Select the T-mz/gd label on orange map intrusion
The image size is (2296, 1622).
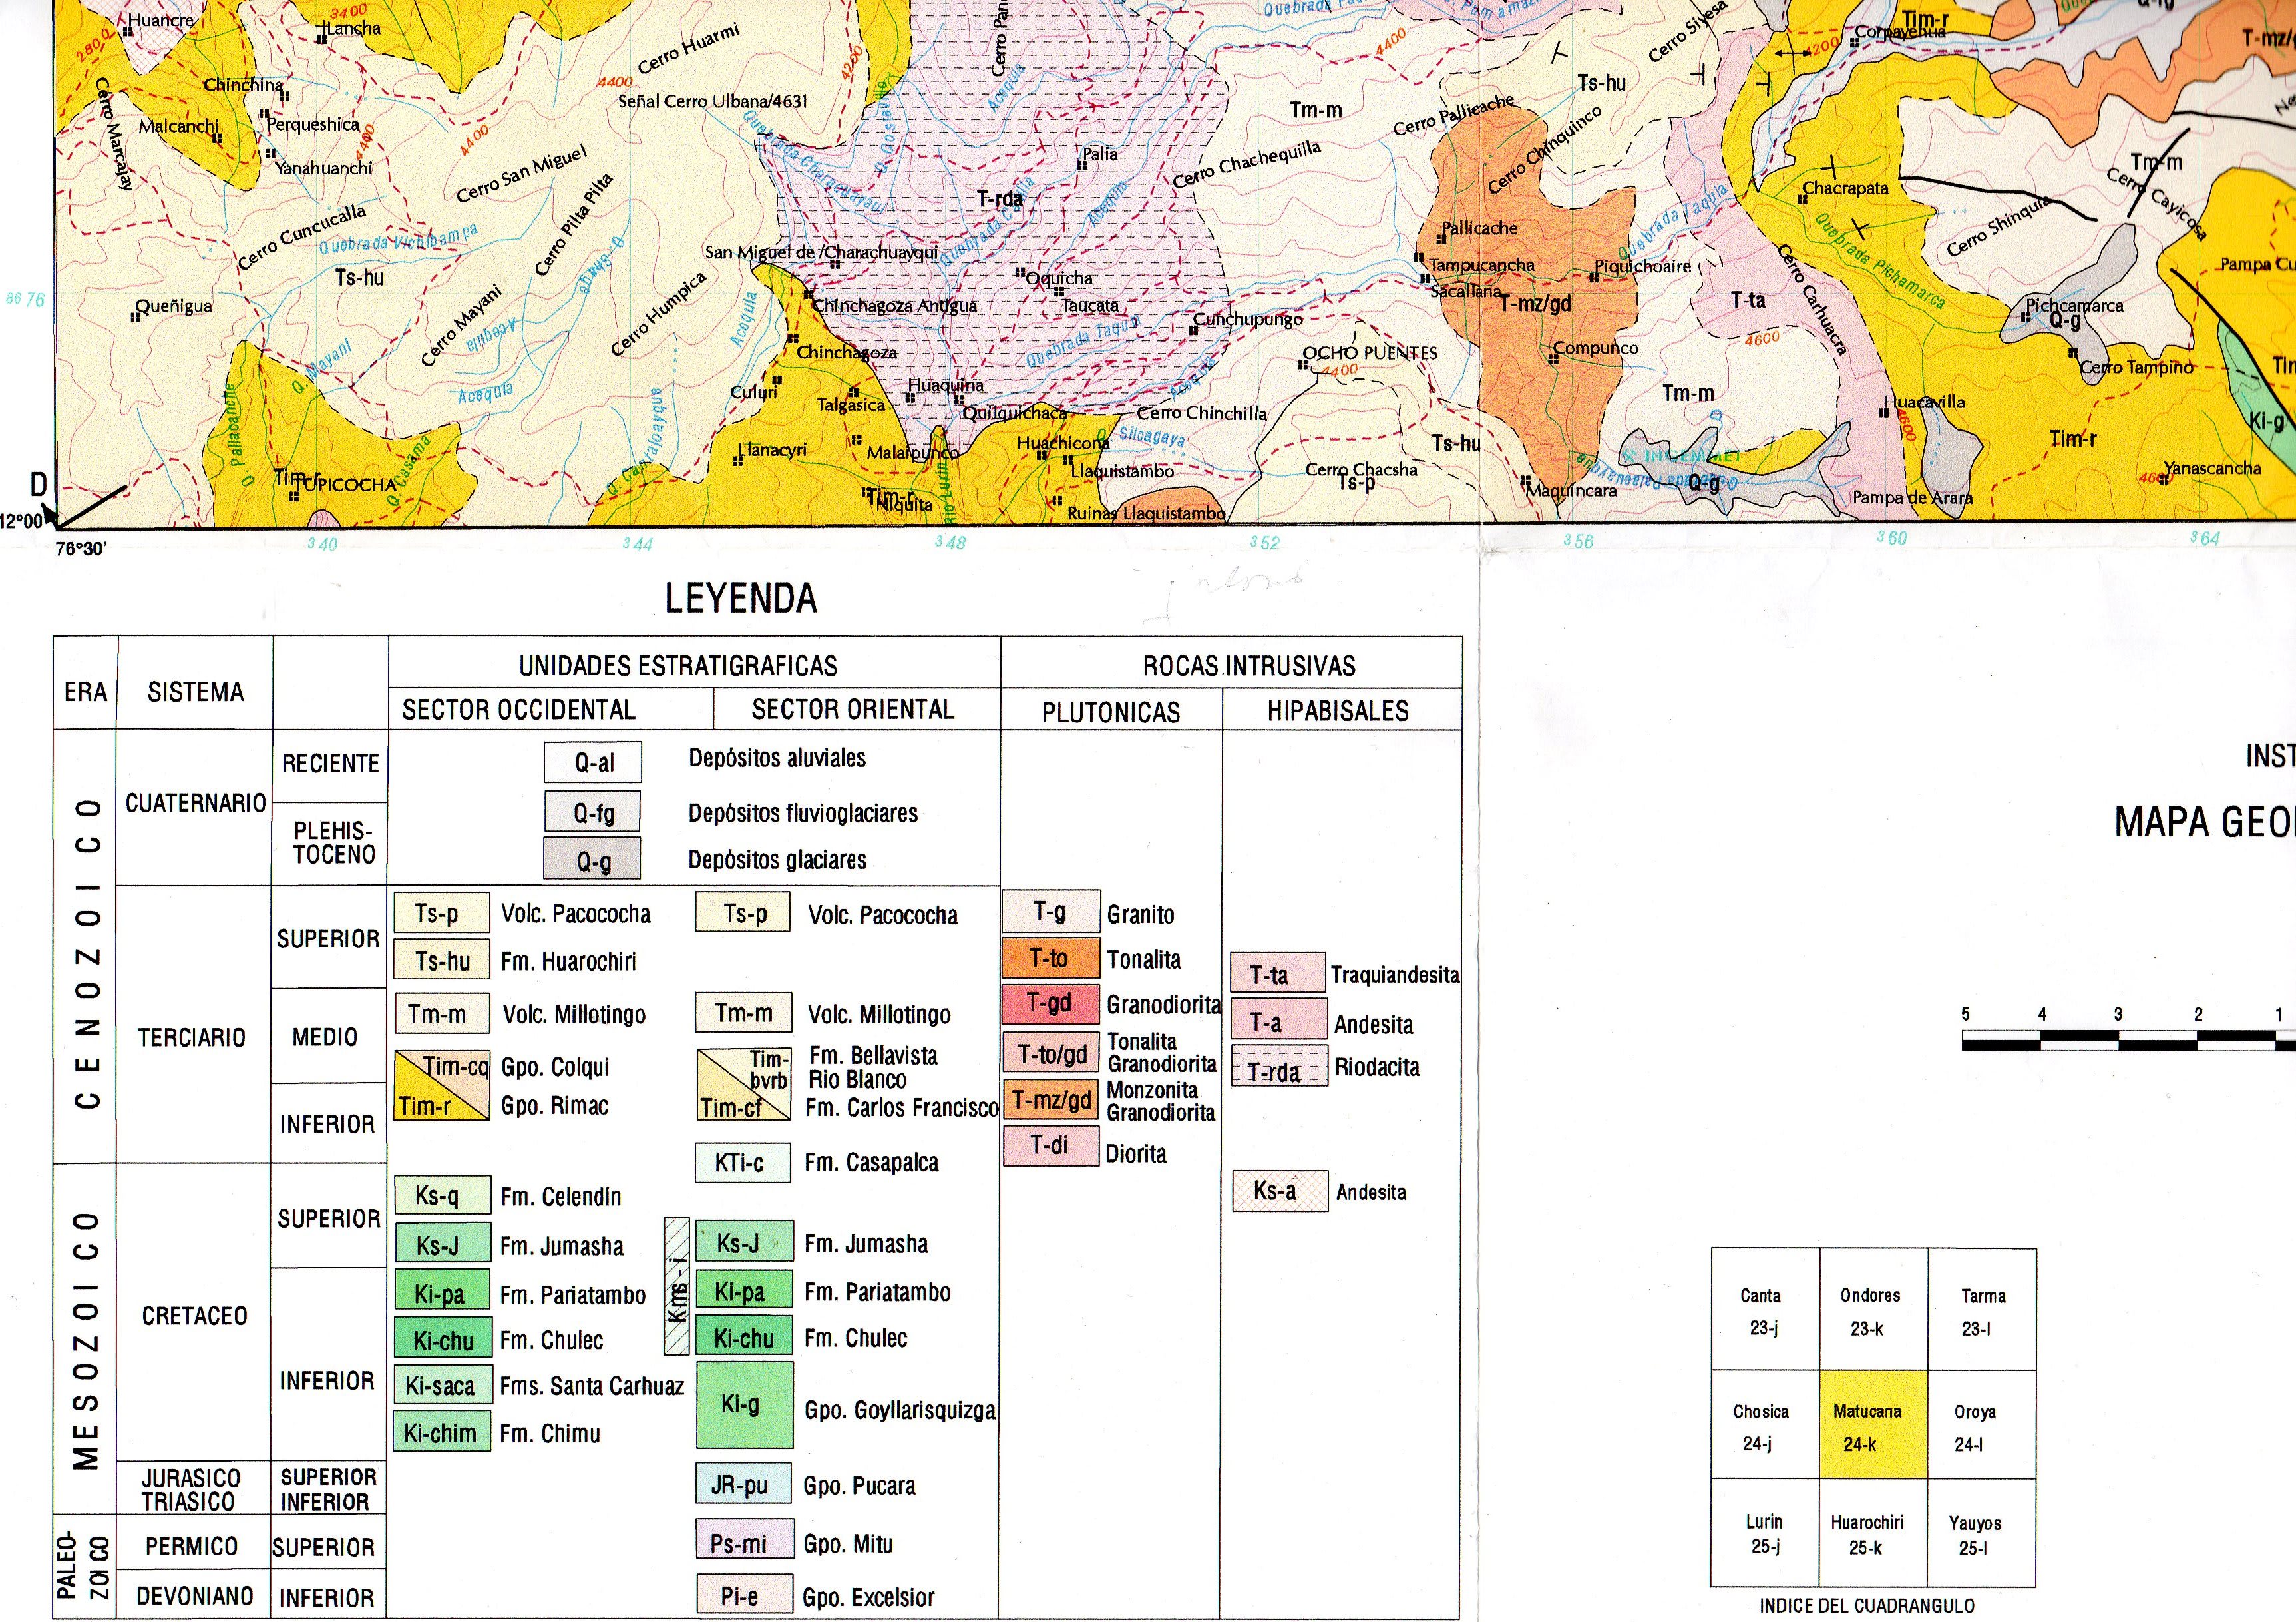point(1535,303)
